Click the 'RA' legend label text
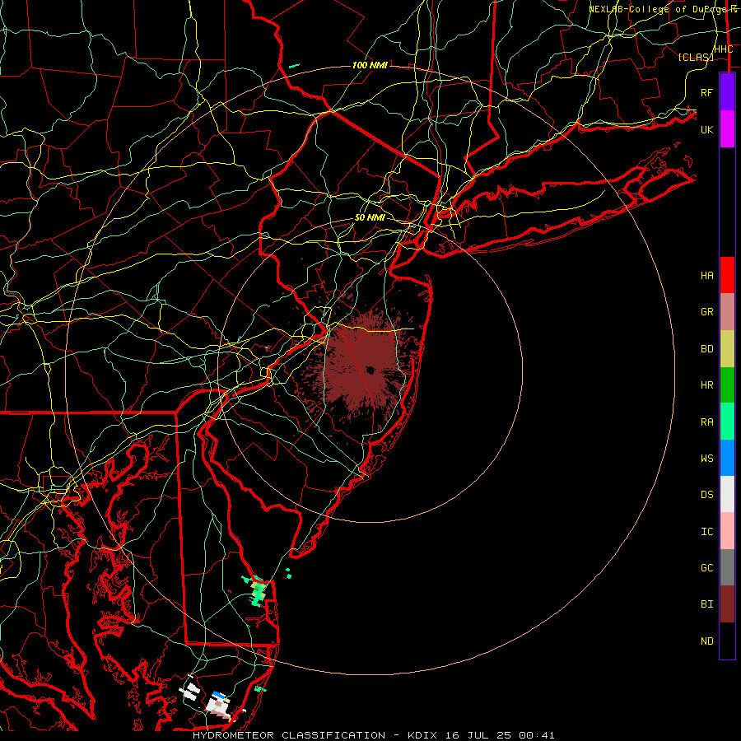 tap(707, 422)
